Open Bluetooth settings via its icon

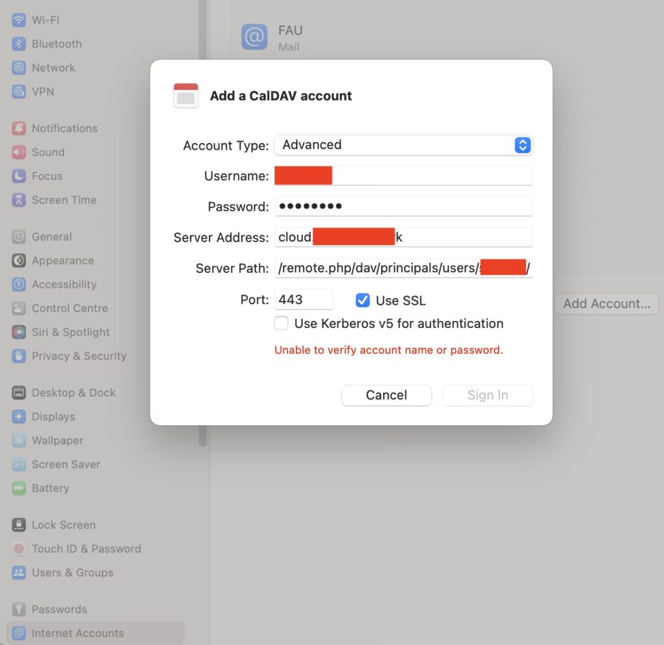coord(19,44)
